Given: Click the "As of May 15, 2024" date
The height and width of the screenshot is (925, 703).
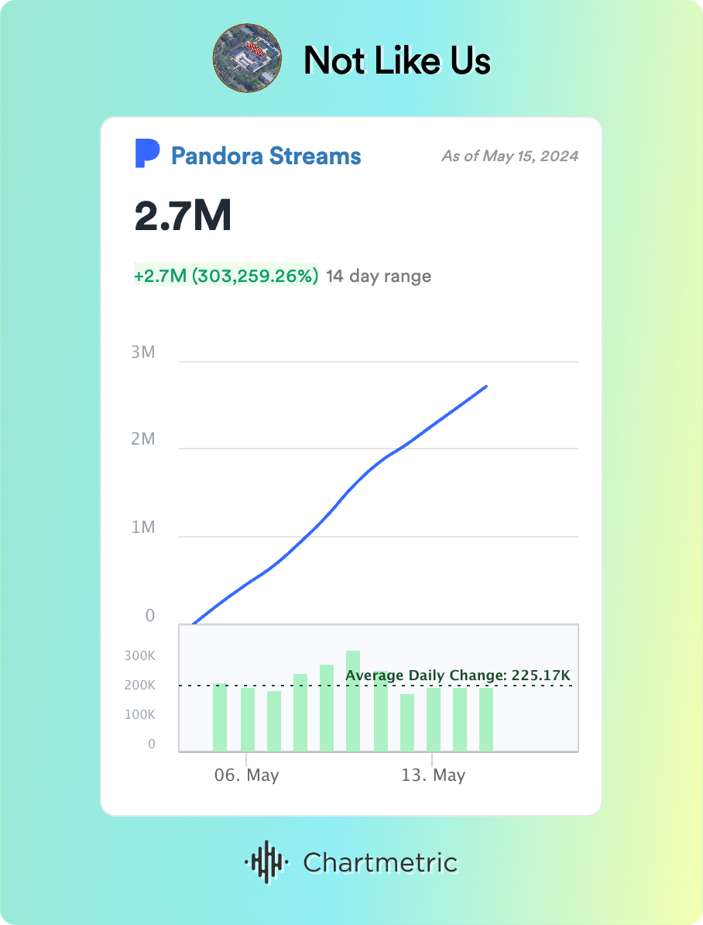Looking at the screenshot, I should [509, 156].
